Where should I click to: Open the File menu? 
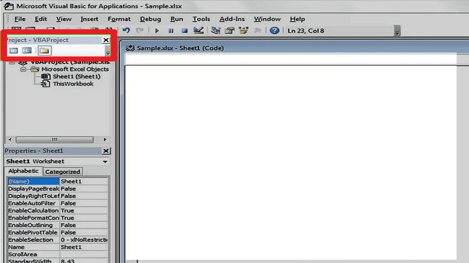tap(20, 19)
